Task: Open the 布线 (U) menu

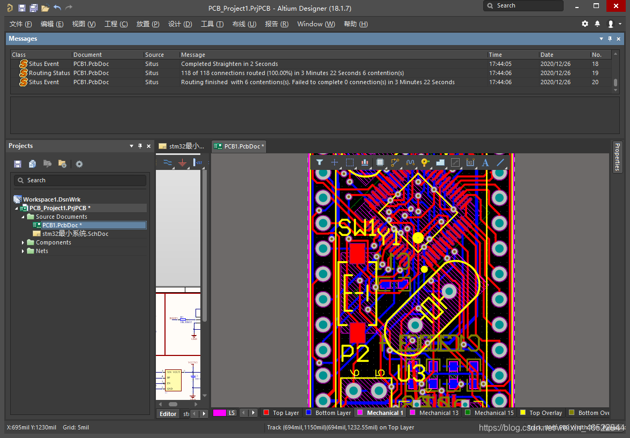Action: pyautogui.click(x=244, y=24)
